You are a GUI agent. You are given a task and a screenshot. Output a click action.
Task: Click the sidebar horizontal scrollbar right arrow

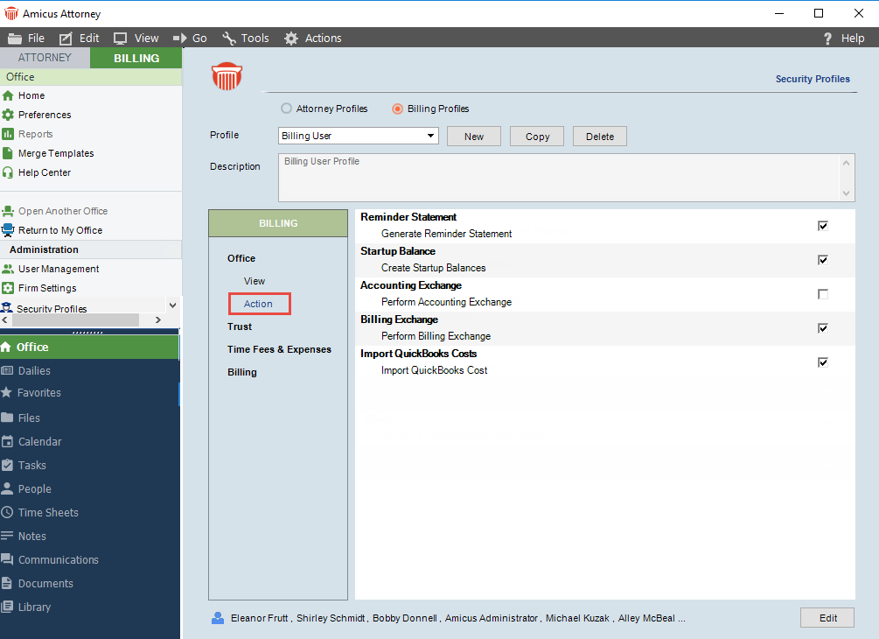coord(157,320)
